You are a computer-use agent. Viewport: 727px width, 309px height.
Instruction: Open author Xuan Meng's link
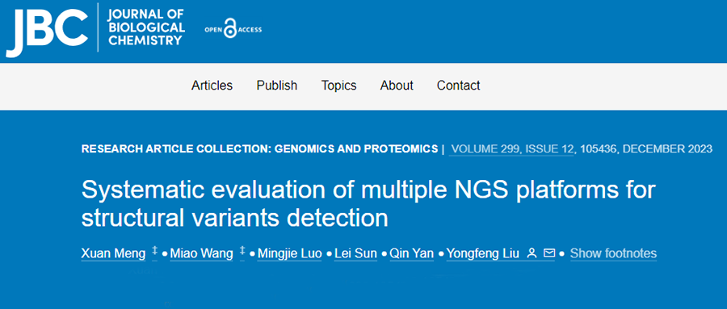[113, 253]
